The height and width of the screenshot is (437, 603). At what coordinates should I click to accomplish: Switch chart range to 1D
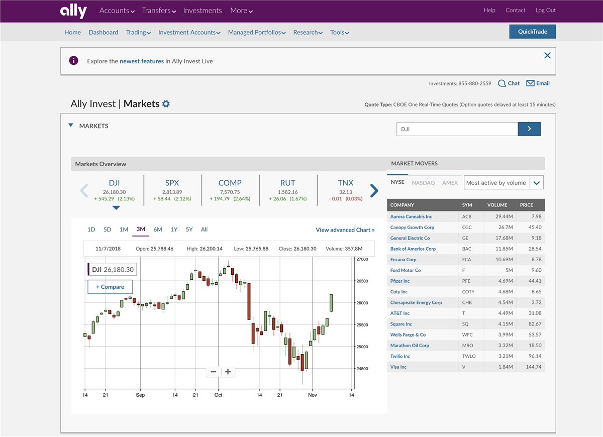(91, 230)
